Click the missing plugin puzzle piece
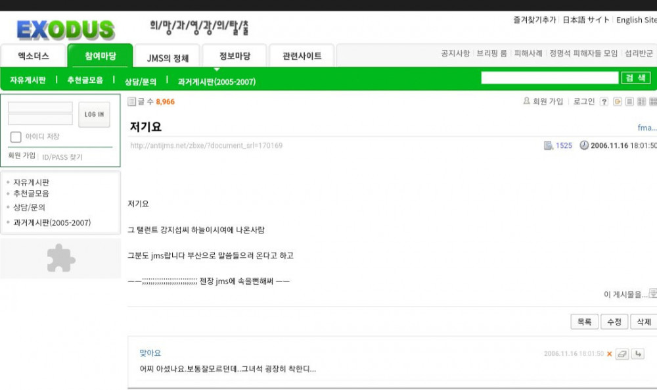This screenshot has height=390, width=657. coord(61,258)
